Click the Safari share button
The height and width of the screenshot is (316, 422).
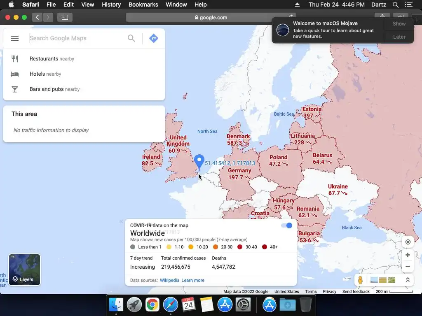(382, 16)
